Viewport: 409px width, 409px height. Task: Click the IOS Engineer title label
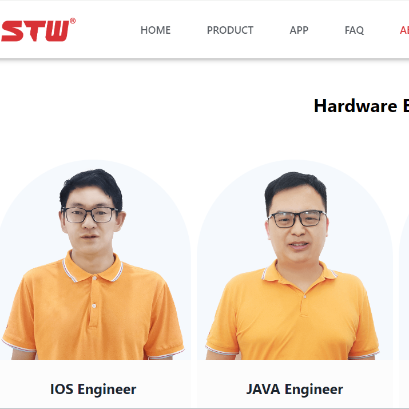93,390
